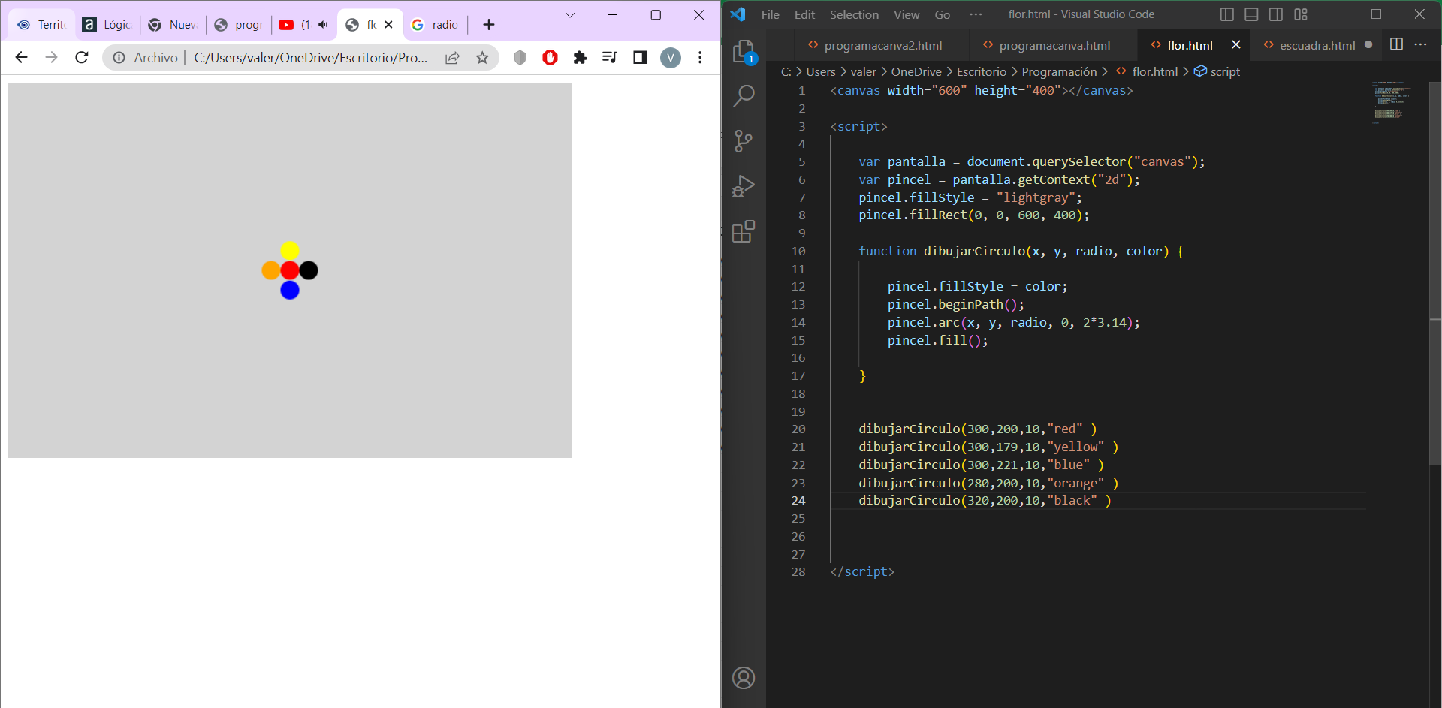
Task: Click the unsaved dot on escuadra.html tab
Action: pos(1368,45)
